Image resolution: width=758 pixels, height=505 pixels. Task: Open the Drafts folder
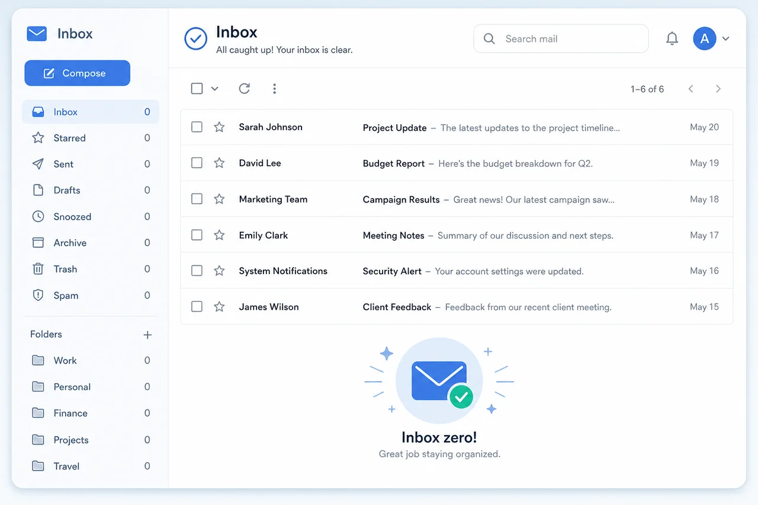tap(91, 190)
